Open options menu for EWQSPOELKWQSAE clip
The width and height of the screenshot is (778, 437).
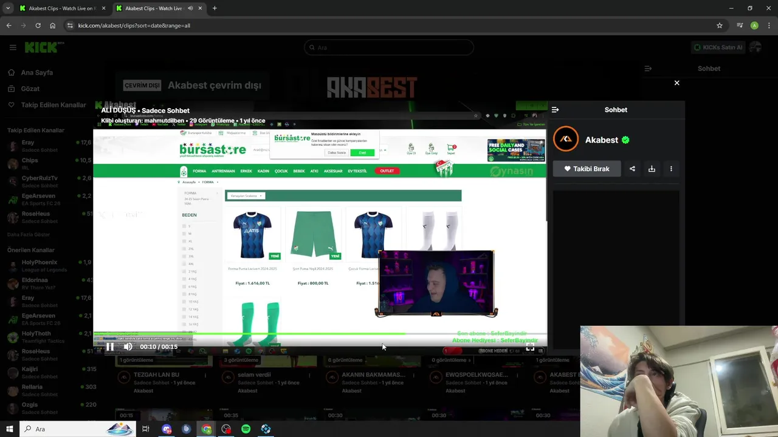pyautogui.click(x=517, y=376)
